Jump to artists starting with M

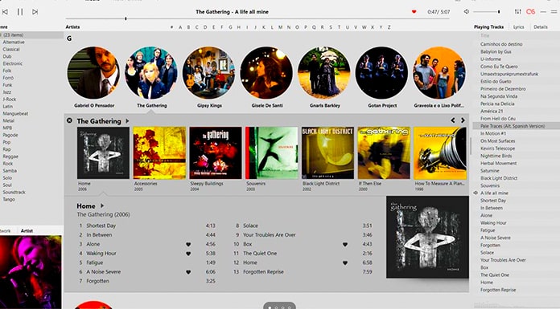click(x=280, y=27)
